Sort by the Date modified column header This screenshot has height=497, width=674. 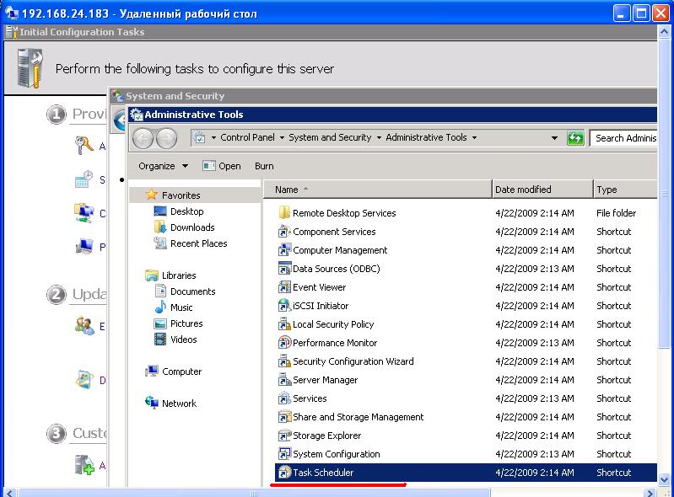[x=542, y=190]
